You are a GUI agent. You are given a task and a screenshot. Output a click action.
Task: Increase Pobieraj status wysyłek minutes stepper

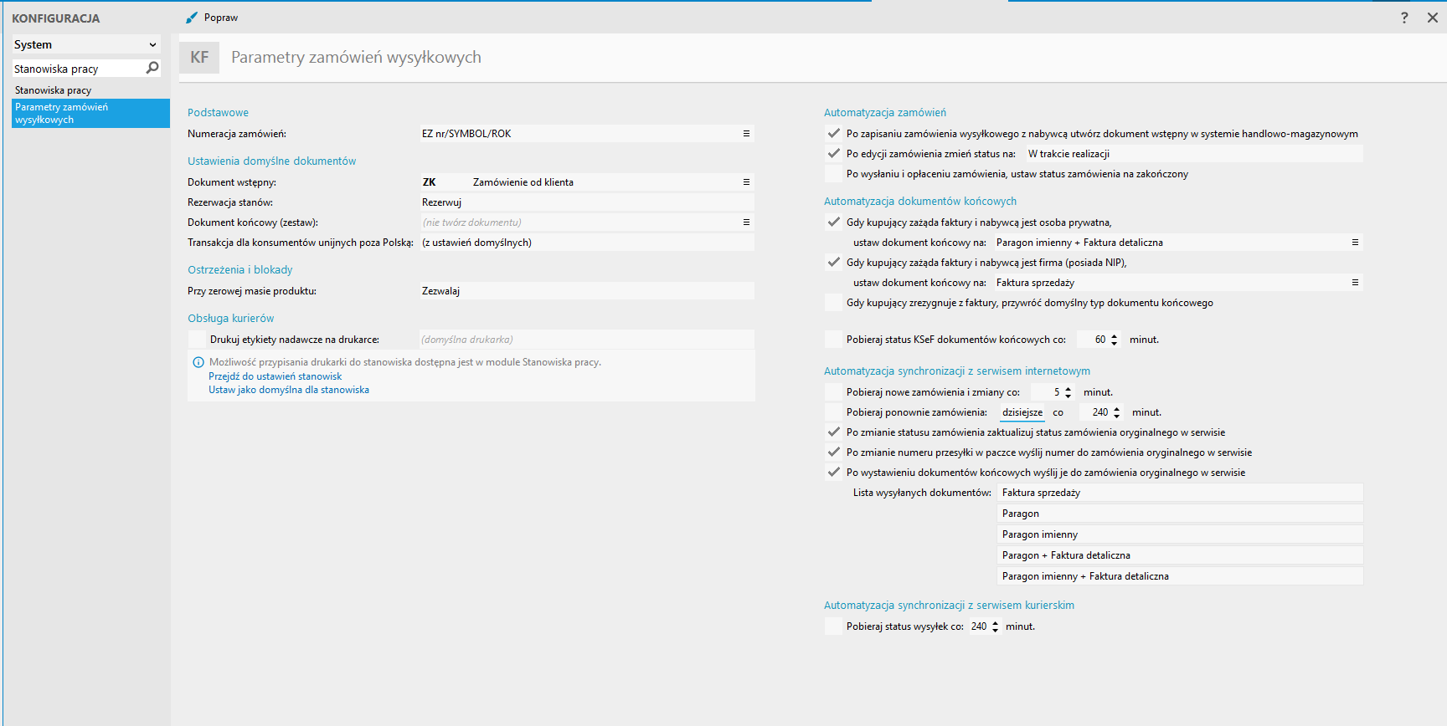(x=995, y=623)
